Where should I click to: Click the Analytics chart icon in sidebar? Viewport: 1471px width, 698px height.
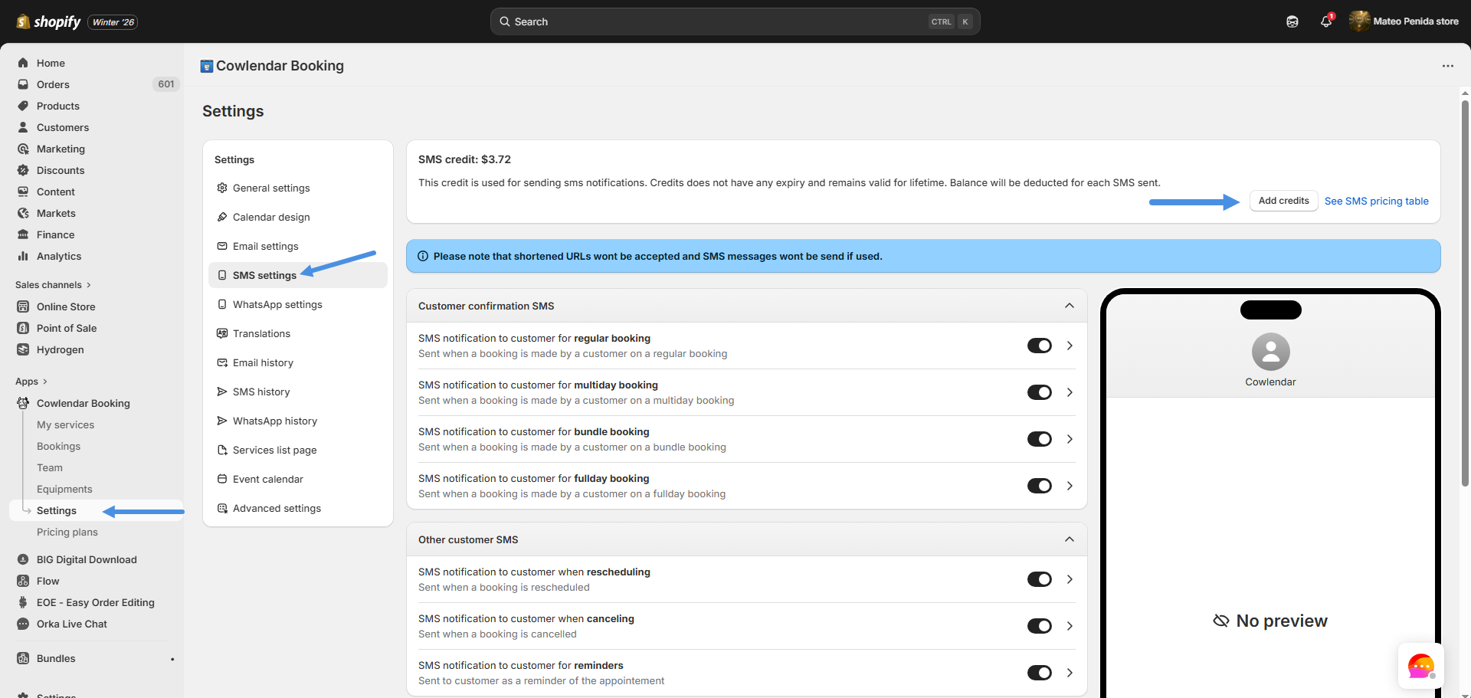23,256
